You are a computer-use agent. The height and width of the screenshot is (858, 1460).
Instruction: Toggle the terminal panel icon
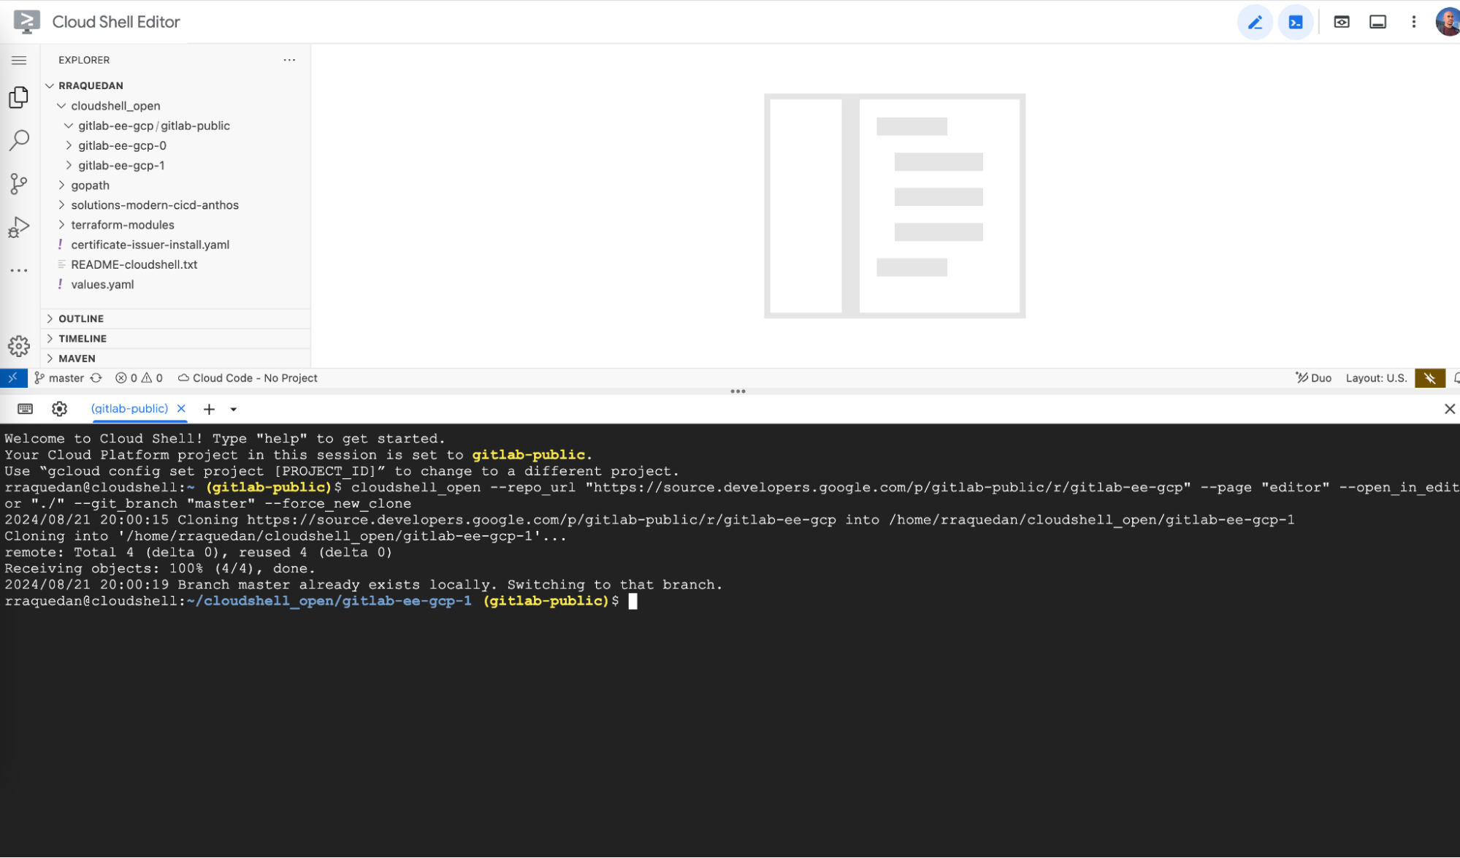click(1377, 21)
